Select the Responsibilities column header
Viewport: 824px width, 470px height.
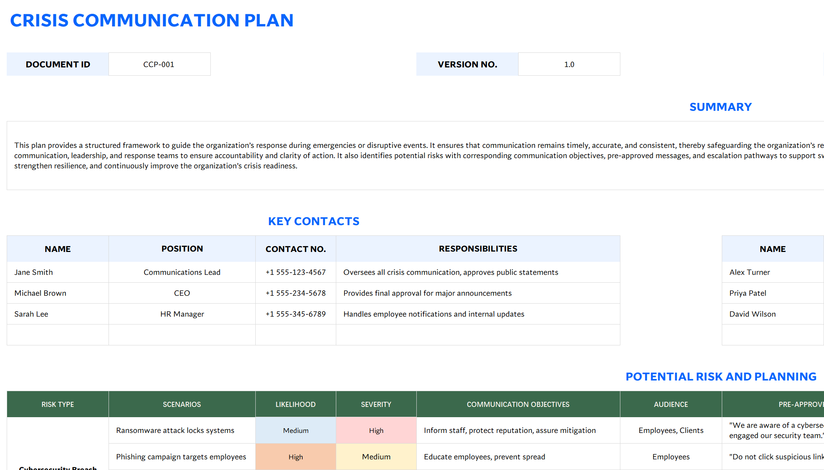[478, 249]
